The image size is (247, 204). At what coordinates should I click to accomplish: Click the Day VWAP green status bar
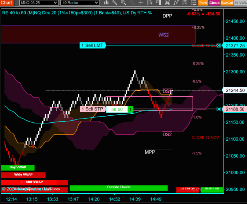point(18,168)
